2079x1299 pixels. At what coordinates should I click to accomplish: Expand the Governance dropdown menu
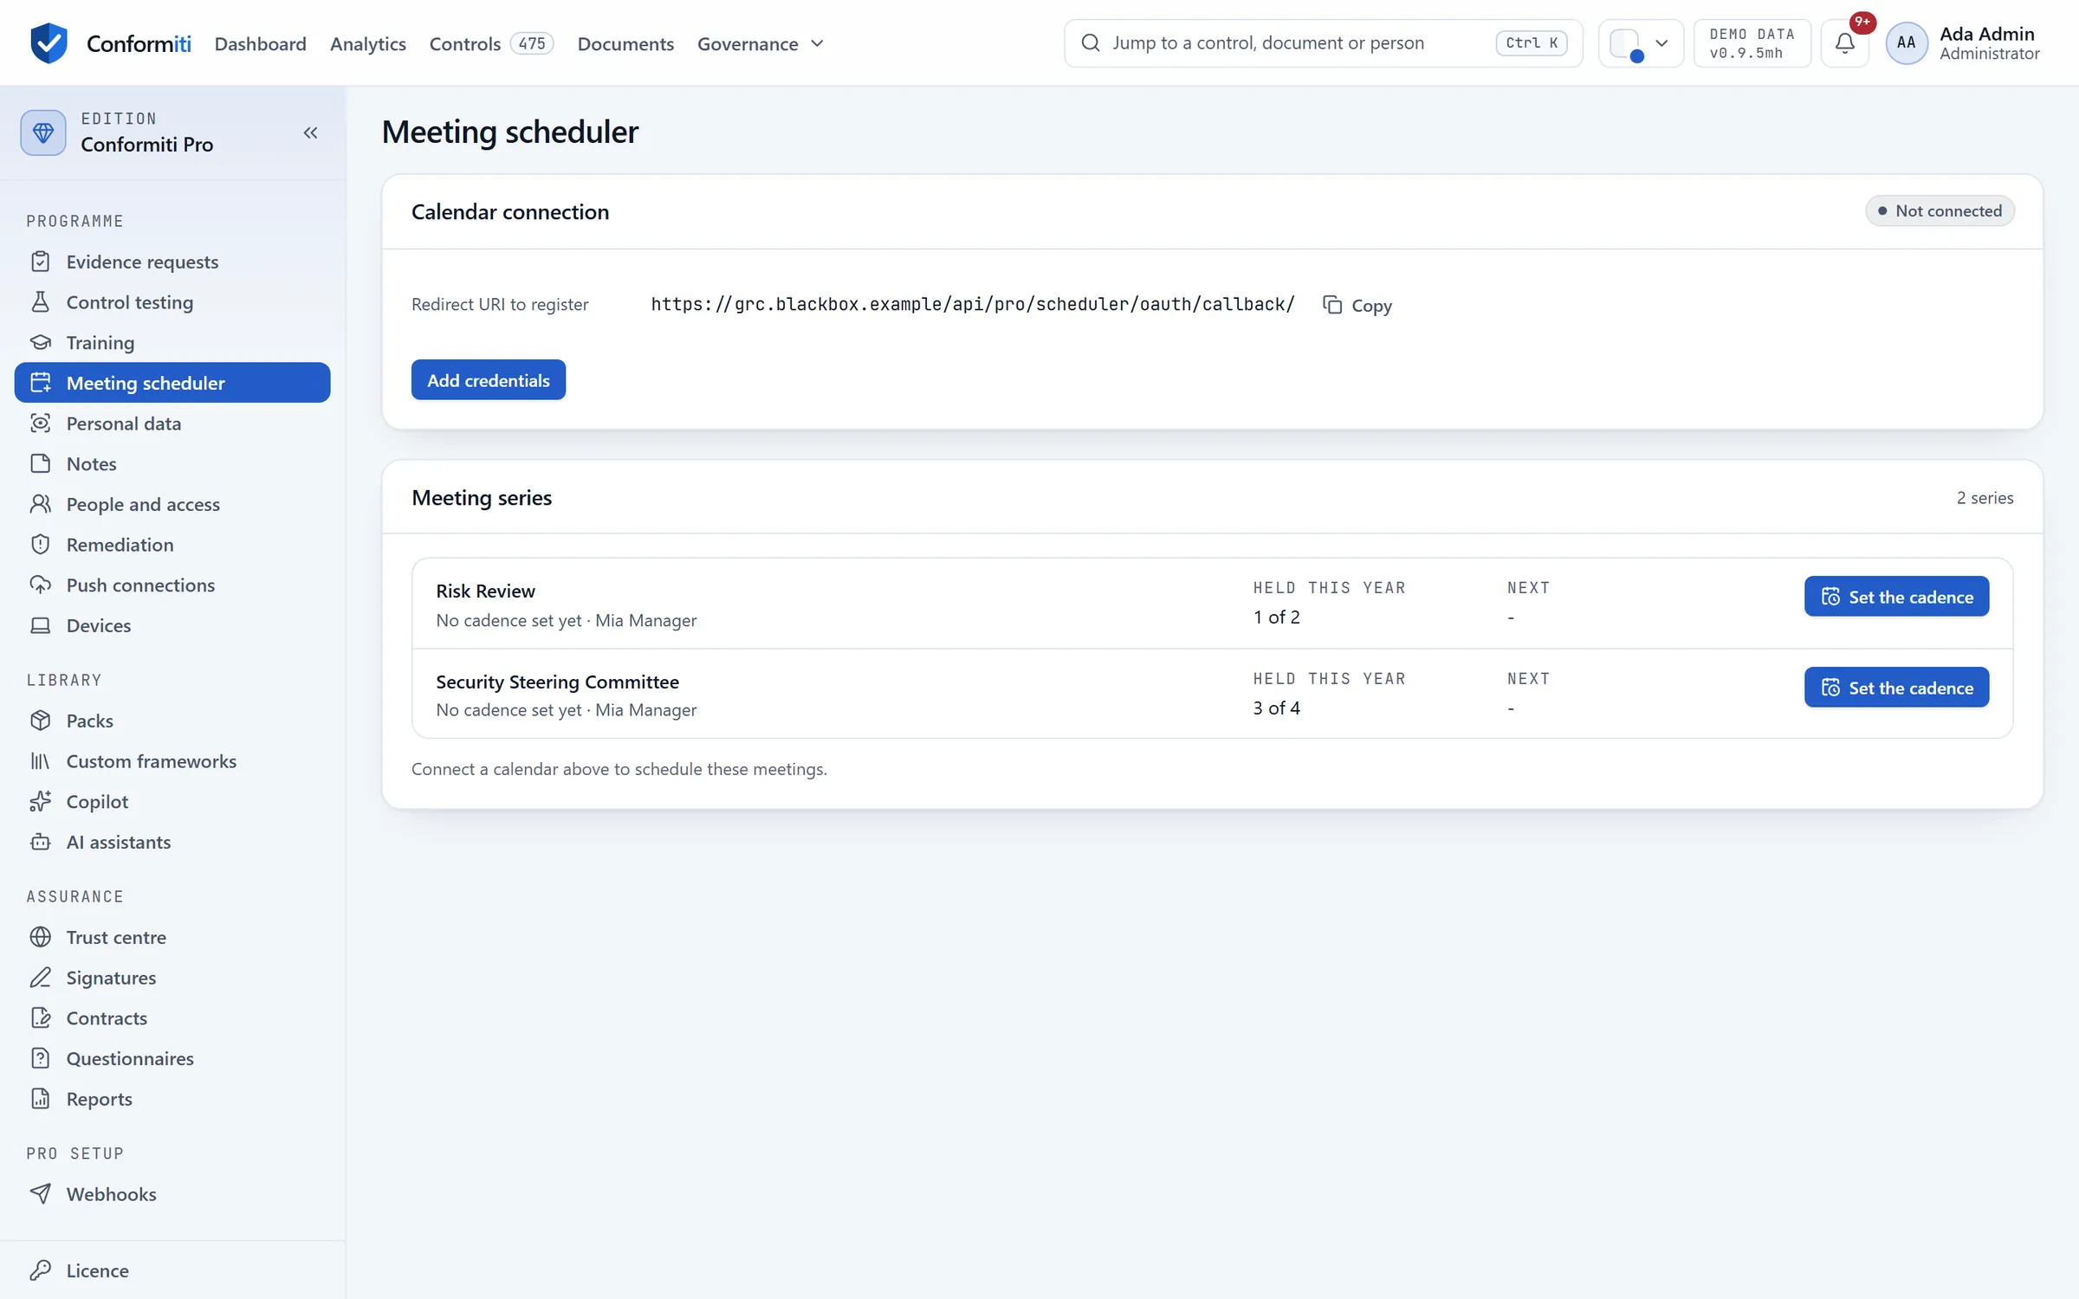760,43
